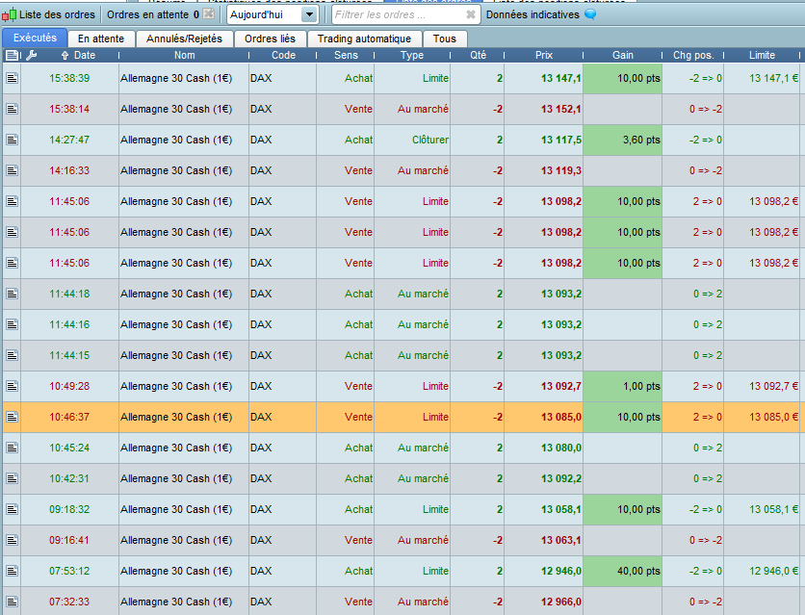Viewport: 805px width, 615px height.
Task: Open order details icon for 11:44:18 row
Action: pyautogui.click(x=12, y=294)
